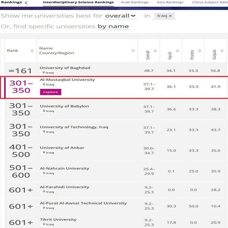Click the by name search field
Screen dimensions: 228x228
click(113, 27)
